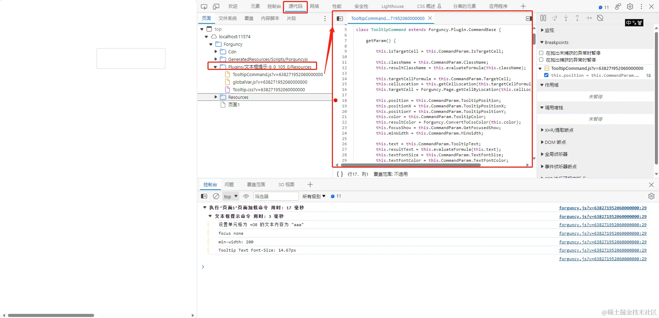The height and width of the screenshot is (318, 659).
Task: Click the Step debugger arrow icon
Action: click(589, 18)
